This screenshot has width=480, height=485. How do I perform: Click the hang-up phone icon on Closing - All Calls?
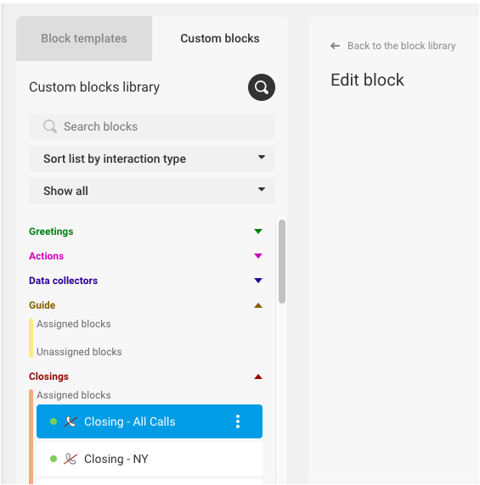click(71, 421)
